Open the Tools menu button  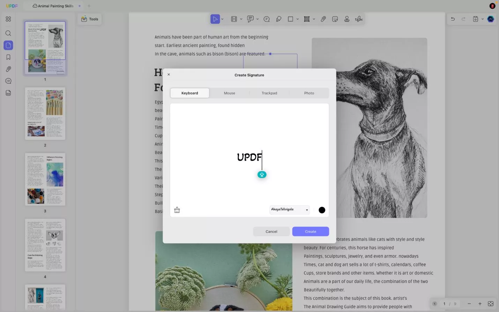(x=90, y=19)
